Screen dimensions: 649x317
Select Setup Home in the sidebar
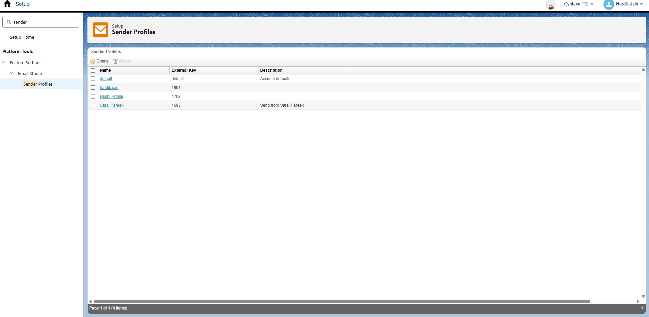coord(22,37)
